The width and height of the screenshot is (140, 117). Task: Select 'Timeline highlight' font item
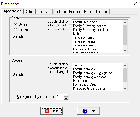click(97, 41)
